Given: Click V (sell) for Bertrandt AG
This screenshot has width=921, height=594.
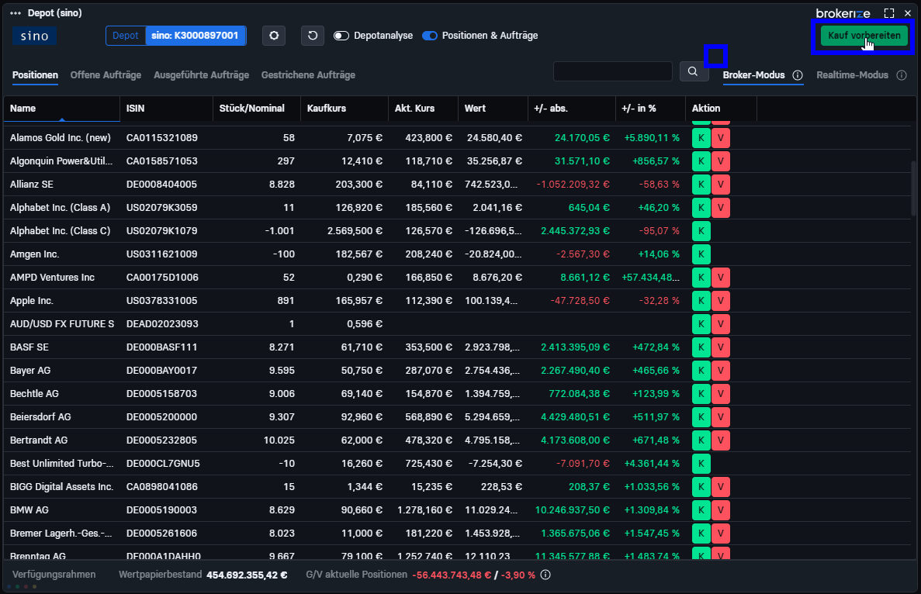Looking at the screenshot, I should coord(721,440).
